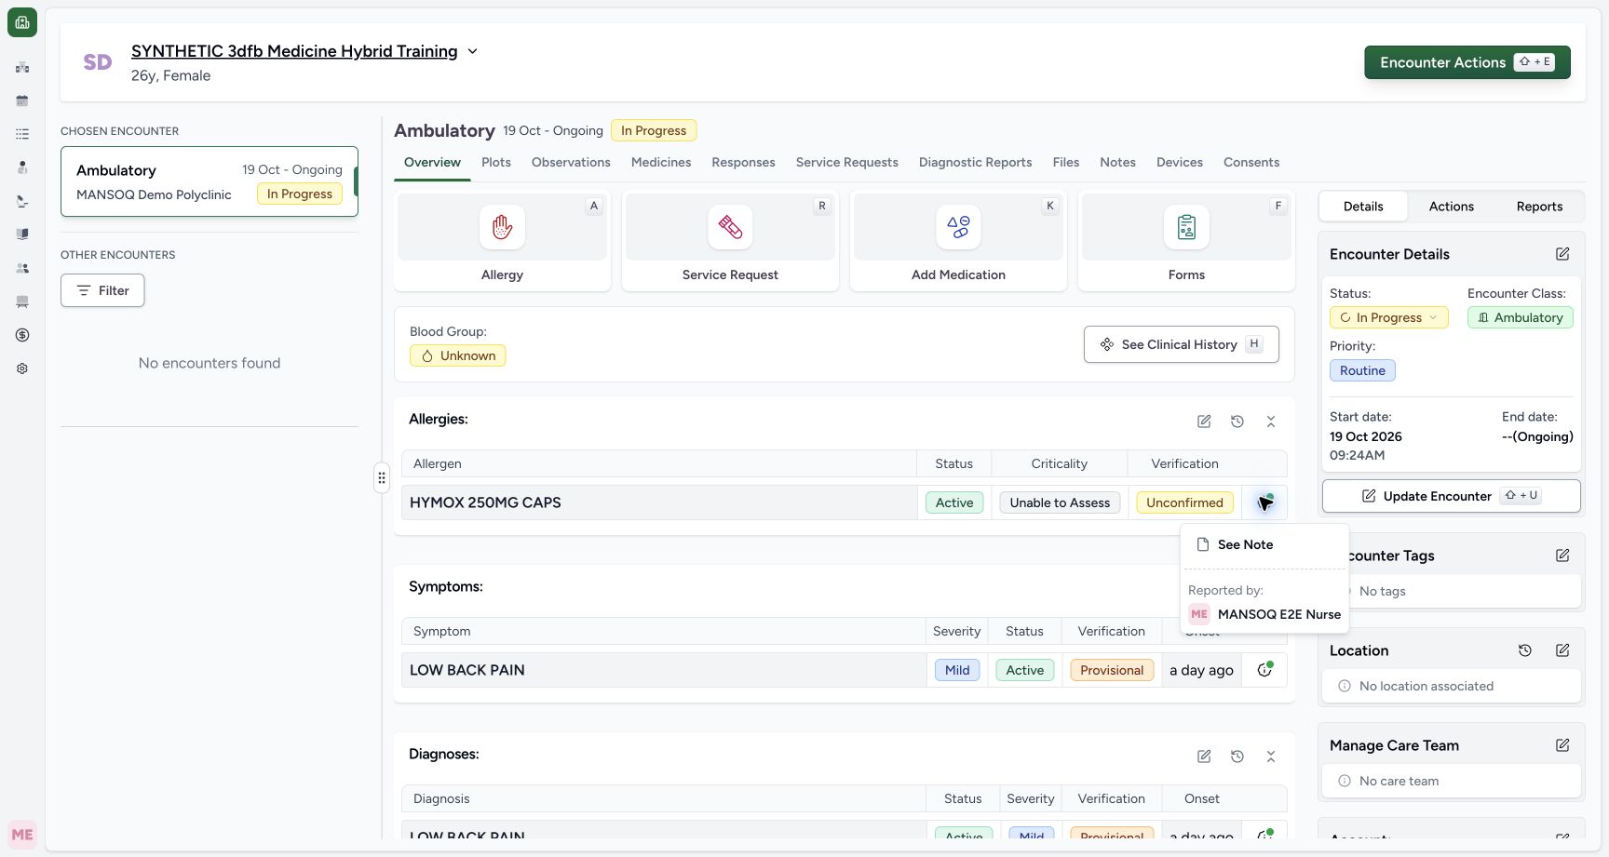The height and width of the screenshot is (857, 1609).
Task: Click the SD patient avatar
Action: (x=98, y=62)
